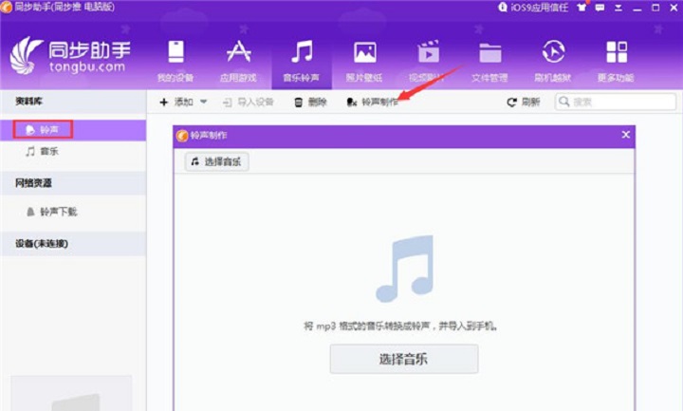Click the large 选择音乐 button in center

(404, 359)
